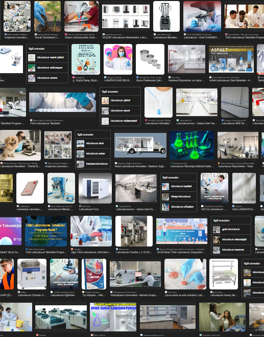264x337 pixels.
Task: Open the stainless steel beakers image
Action: (x=150, y=59)
